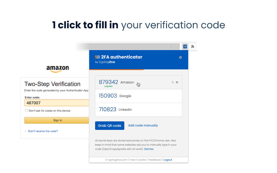Open the browser extensions puzzle icon

(x=193, y=47)
